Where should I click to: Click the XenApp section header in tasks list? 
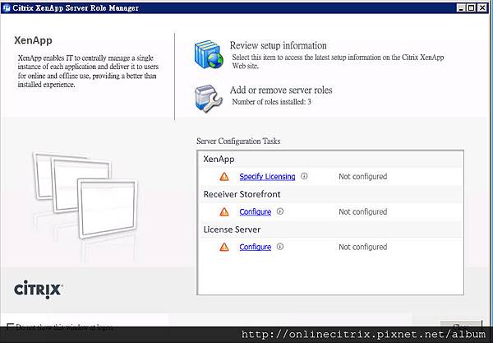(x=219, y=159)
